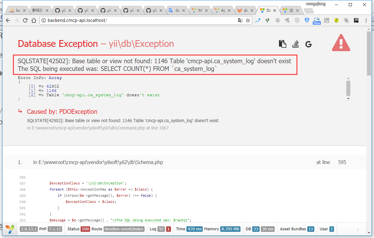
Task: Search the error on Stack Overflow icon
Action: point(296,44)
